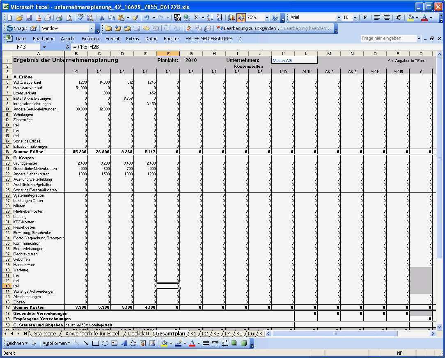Toggle centered text alignment
This screenshot has height=358, width=445.
387,18
